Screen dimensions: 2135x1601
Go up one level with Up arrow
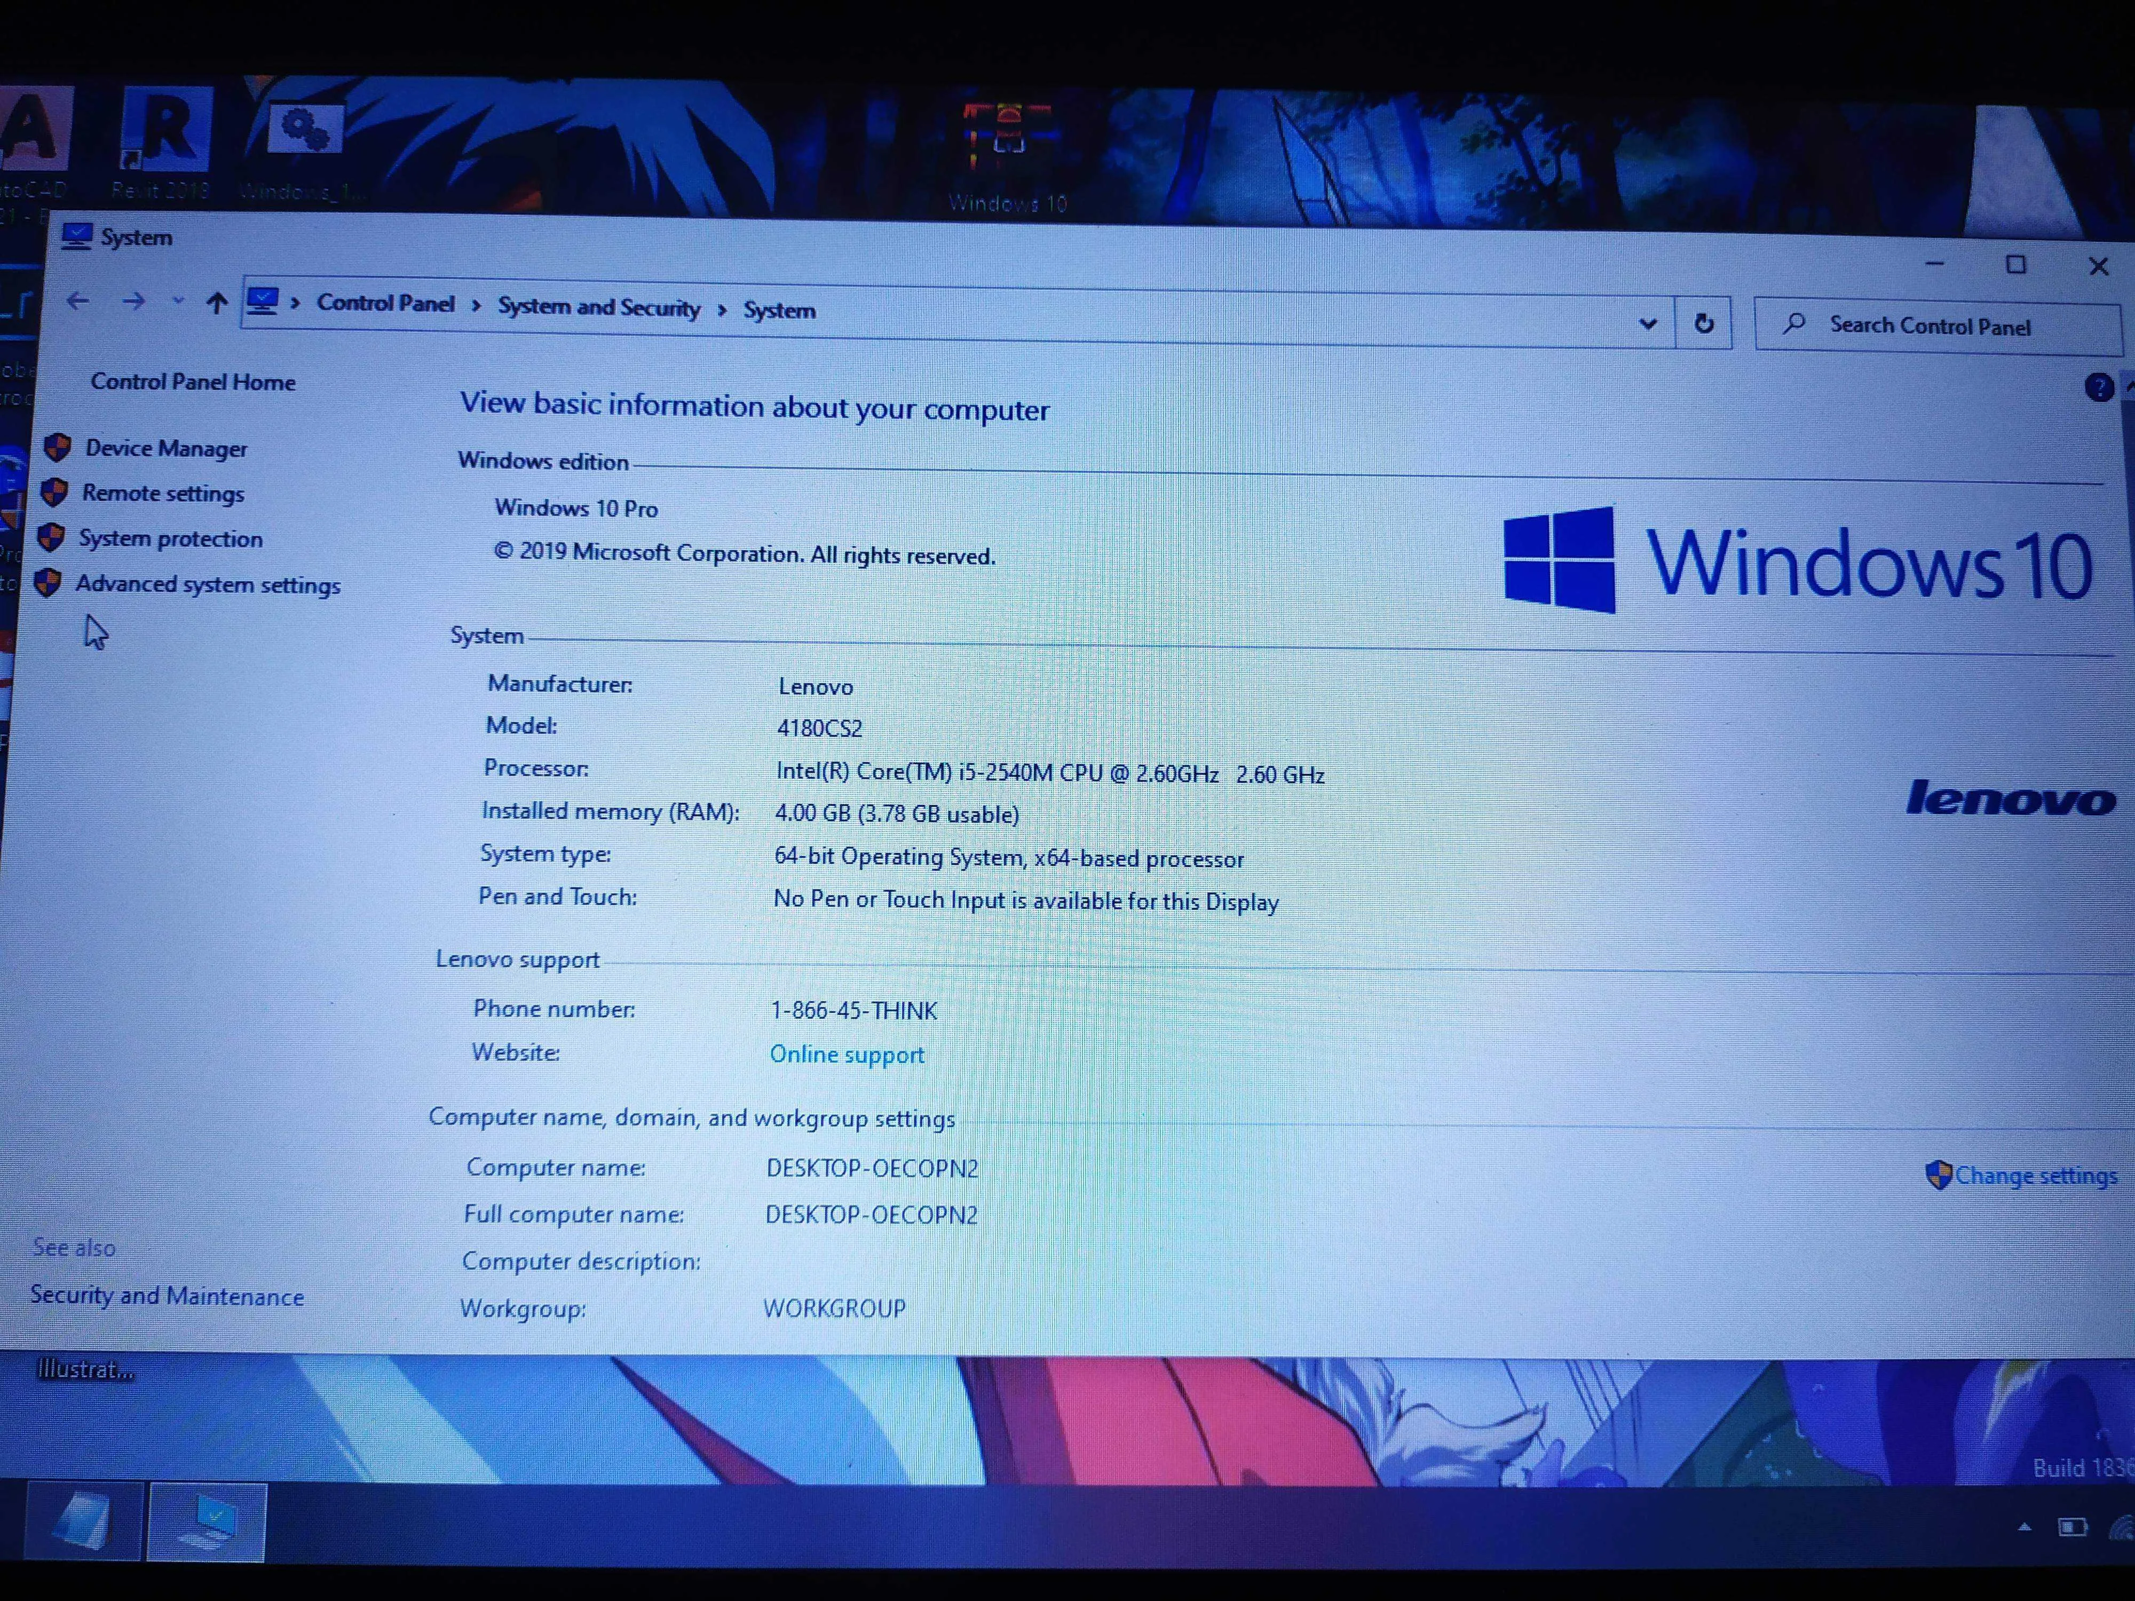pyautogui.click(x=216, y=303)
